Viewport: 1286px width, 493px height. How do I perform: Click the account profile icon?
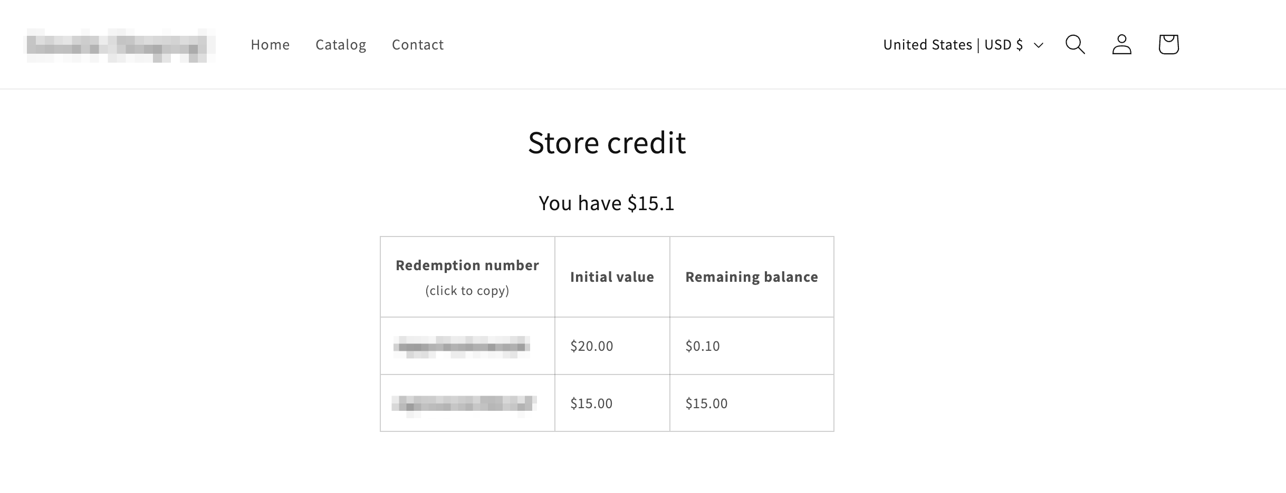tap(1121, 45)
